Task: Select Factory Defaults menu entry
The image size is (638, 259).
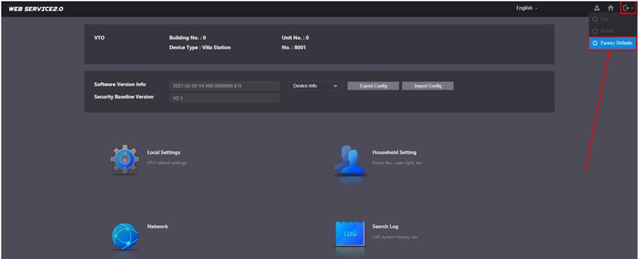Action: click(612, 43)
